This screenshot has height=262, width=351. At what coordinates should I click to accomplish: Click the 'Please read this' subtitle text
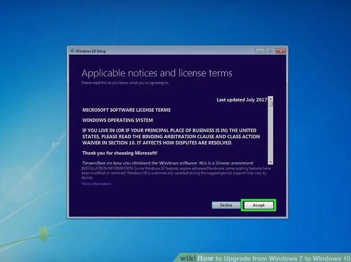[x=125, y=83]
